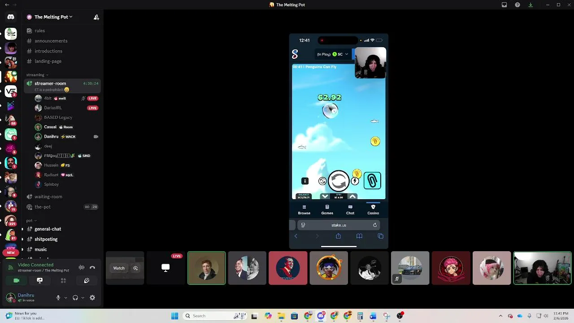
Task: Open the rules channel
Action: pos(62,31)
